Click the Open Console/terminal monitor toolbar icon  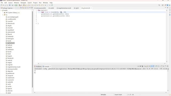(10, 5)
